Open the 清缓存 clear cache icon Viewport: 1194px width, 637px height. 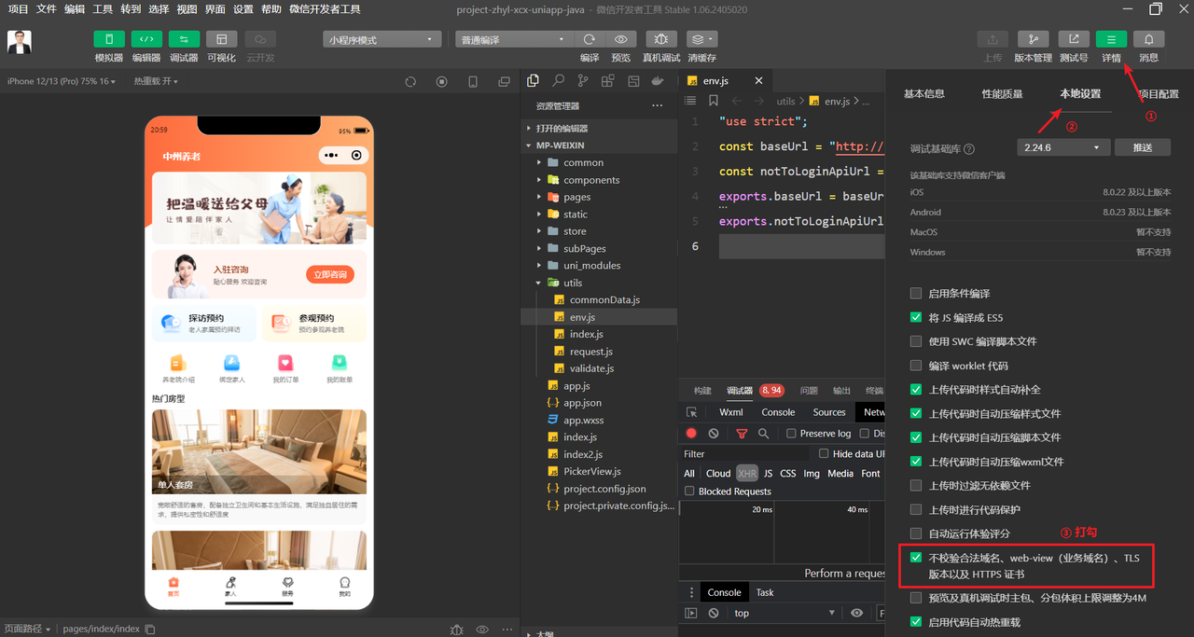(x=701, y=39)
